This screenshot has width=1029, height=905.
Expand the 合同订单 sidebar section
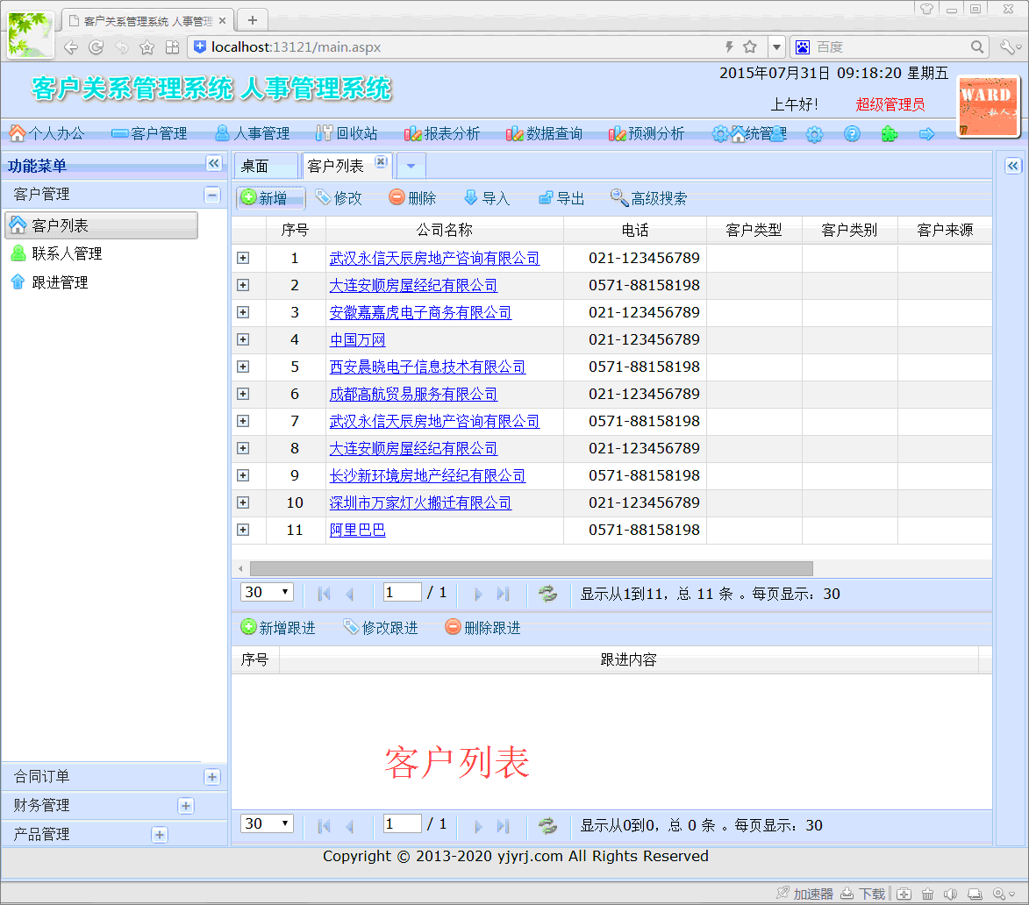(211, 777)
